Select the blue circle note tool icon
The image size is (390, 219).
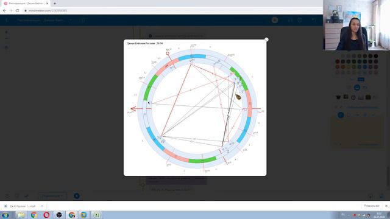pyautogui.click(x=341, y=115)
